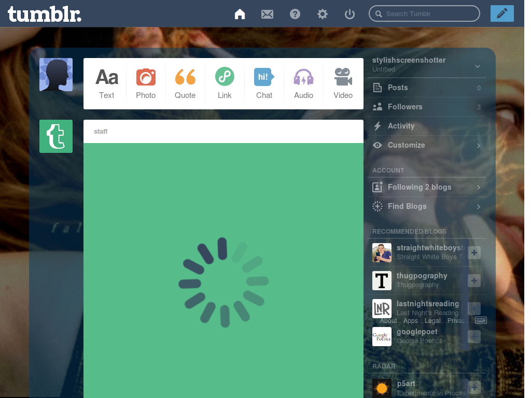The width and height of the screenshot is (531, 398).
Task: Click the thugpography T avatar
Action: pos(382,280)
